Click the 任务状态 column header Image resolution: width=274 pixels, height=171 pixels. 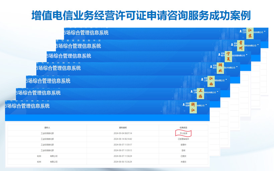click(184, 127)
